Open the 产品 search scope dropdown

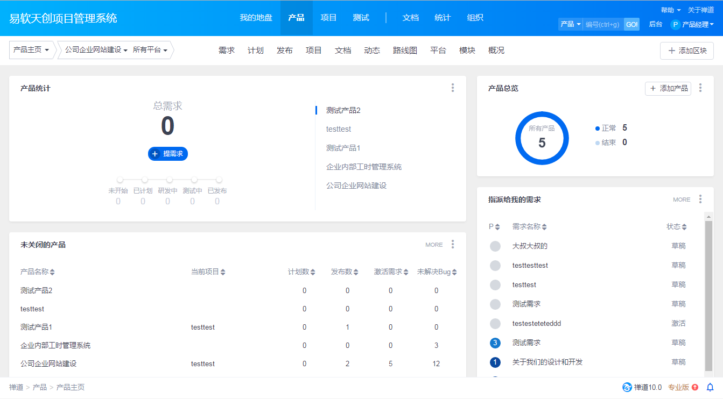[x=570, y=24]
